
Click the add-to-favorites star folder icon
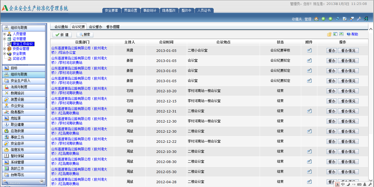(x=329, y=34)
